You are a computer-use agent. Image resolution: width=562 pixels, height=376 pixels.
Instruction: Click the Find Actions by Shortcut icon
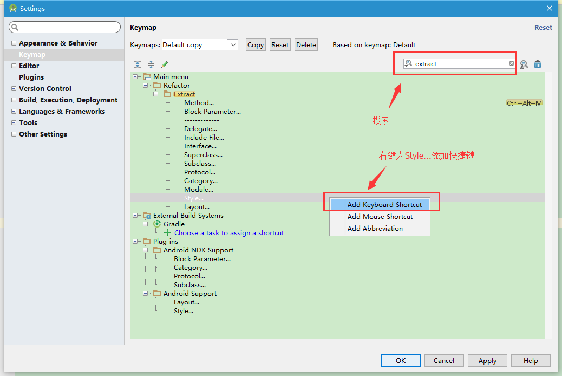[524, 64]
